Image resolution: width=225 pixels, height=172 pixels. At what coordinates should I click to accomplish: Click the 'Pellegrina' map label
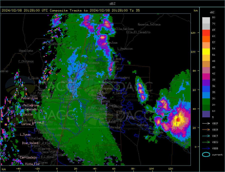31,105
